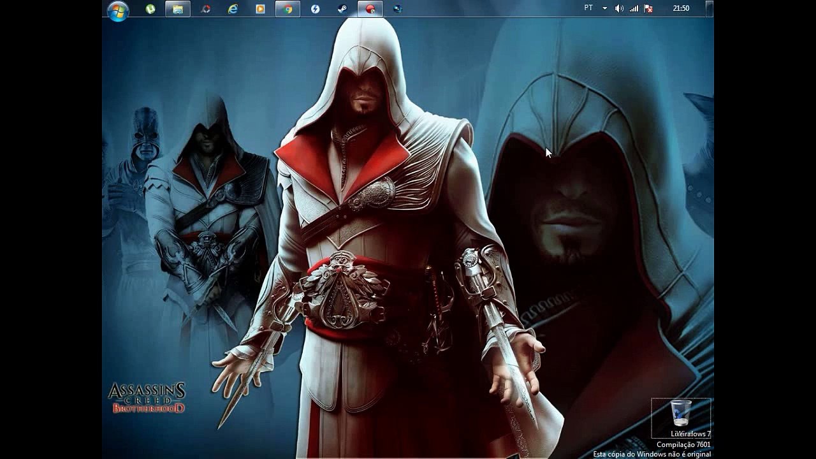
Task: Click the PT language indicator
Action: click(x=588, y=8)
